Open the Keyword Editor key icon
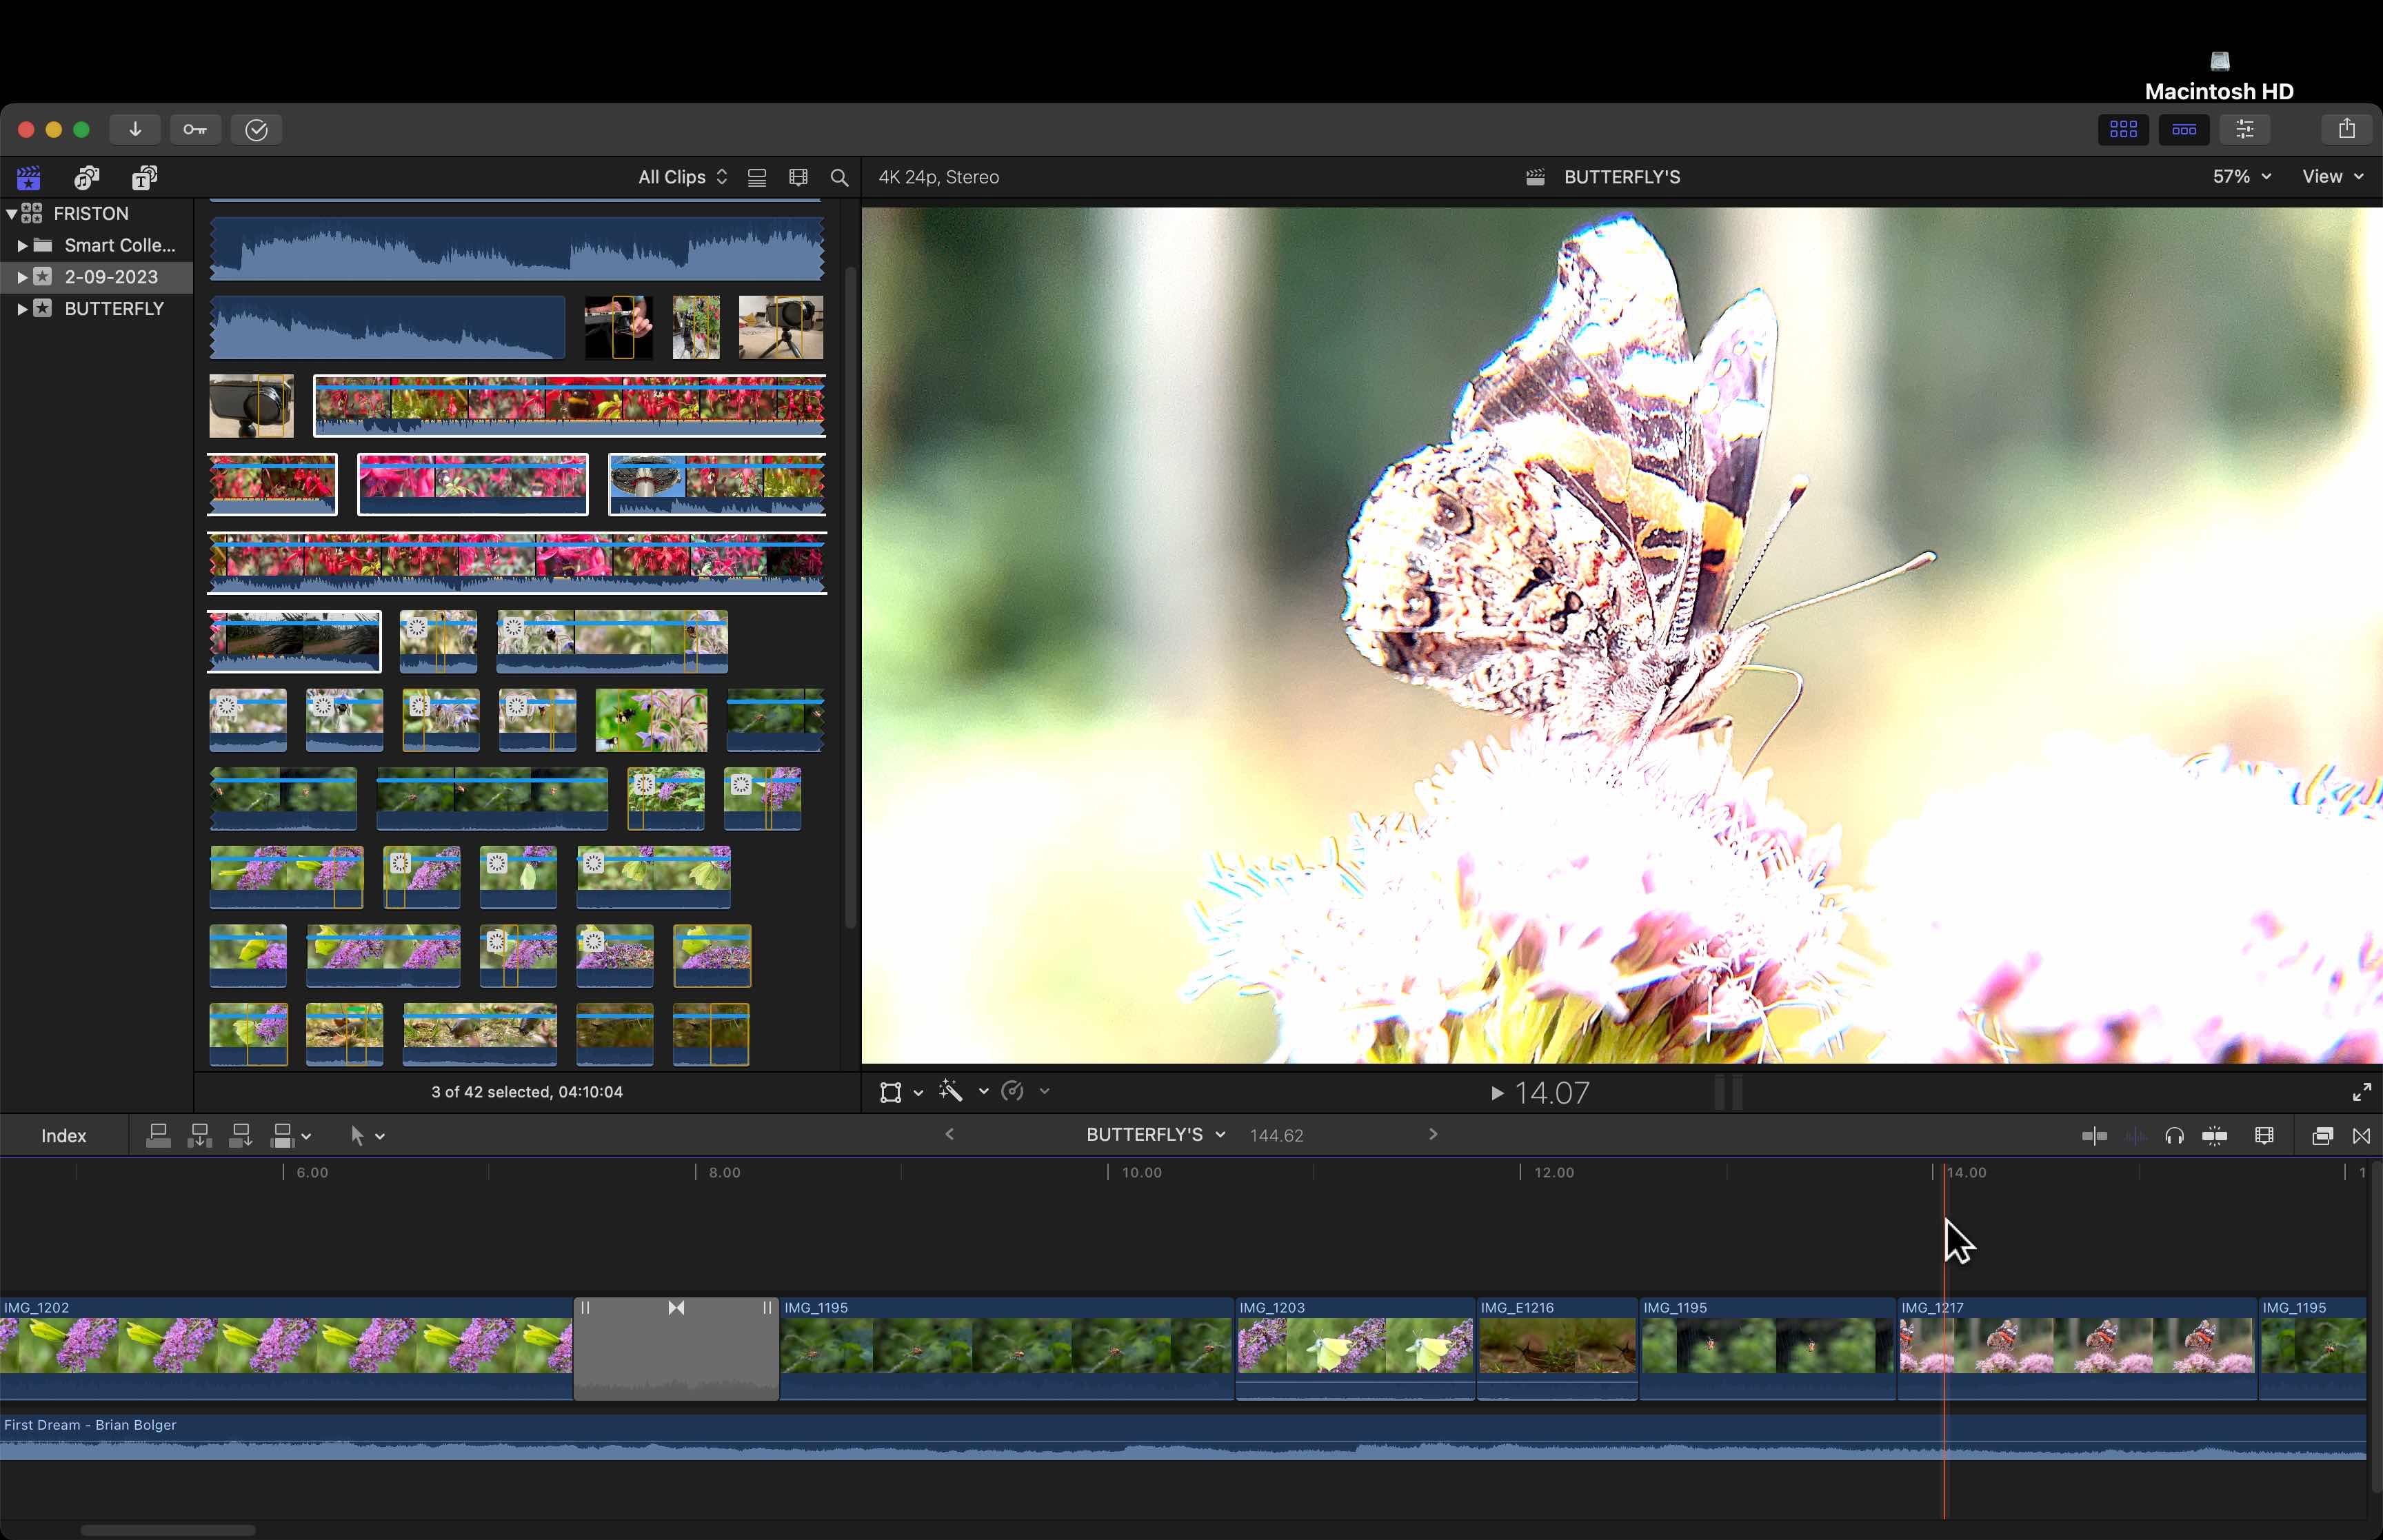2383x1540 pixels. pos(195,129)
